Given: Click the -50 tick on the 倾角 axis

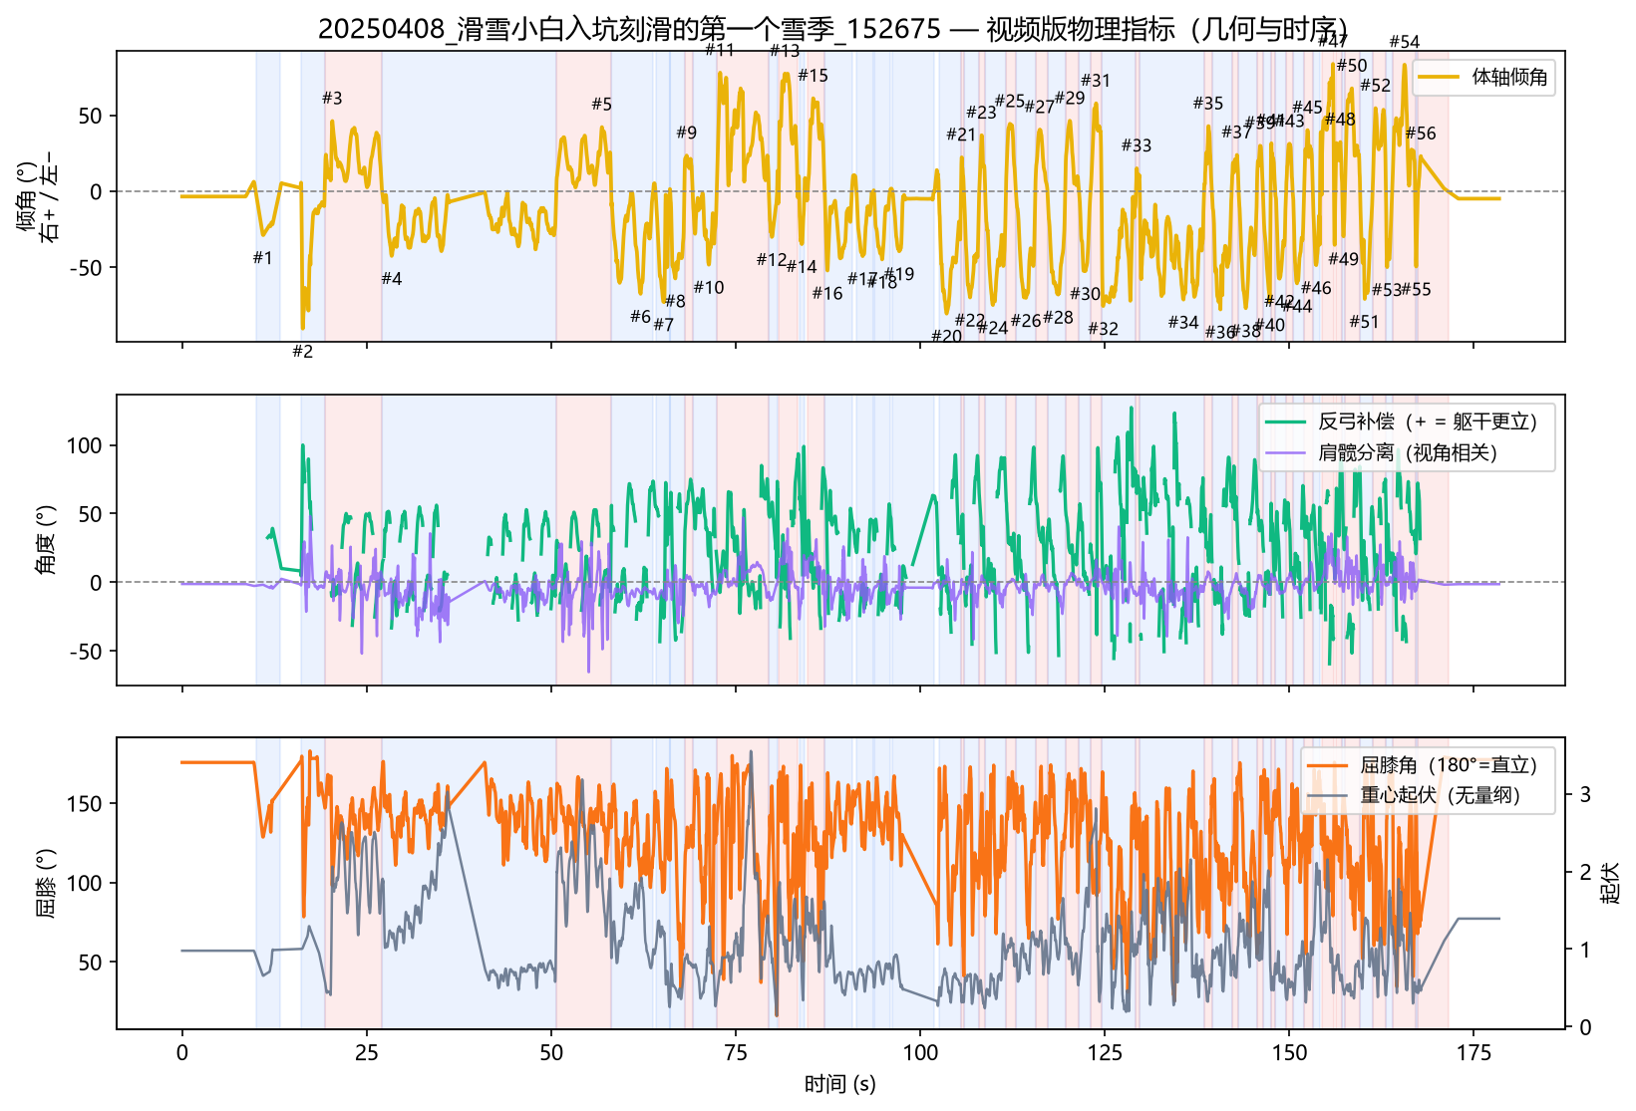Looking at the screenshot, I should pos(85,268).
